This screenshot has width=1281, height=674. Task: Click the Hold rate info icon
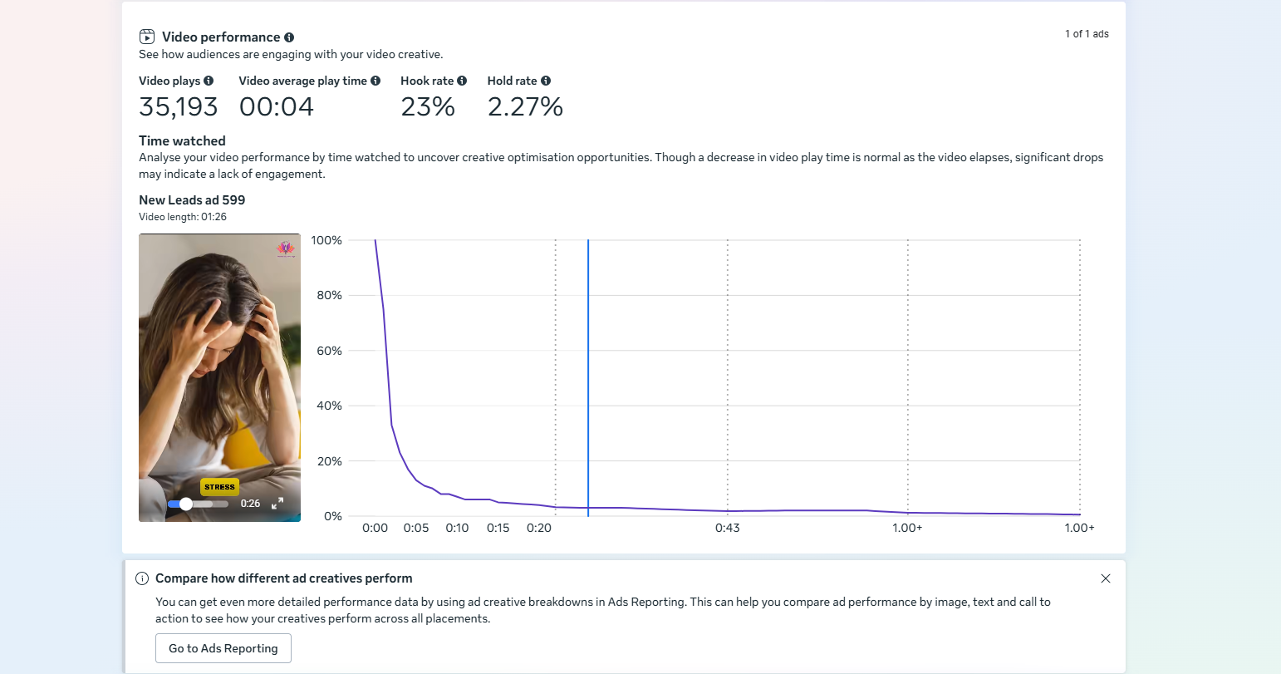(546, 81)
